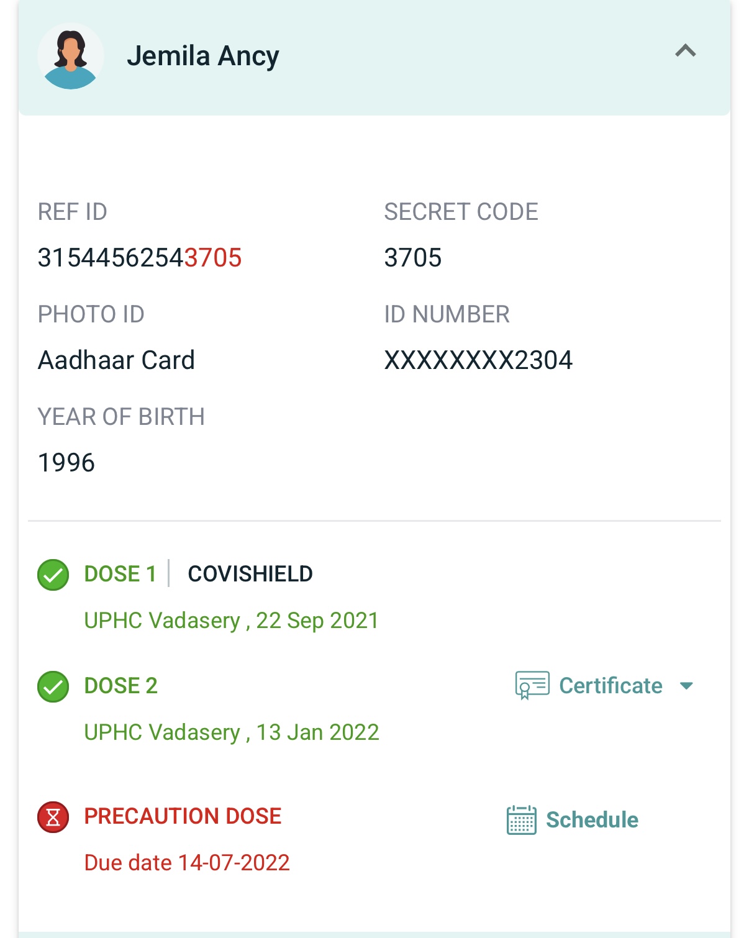Click the Certificate link text
The width and height of the screenshot is (749, 938).
(x=611, y=686)
